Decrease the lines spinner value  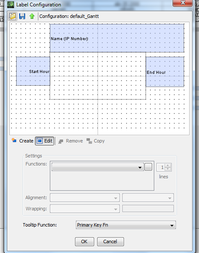click(x=168, y=169)
